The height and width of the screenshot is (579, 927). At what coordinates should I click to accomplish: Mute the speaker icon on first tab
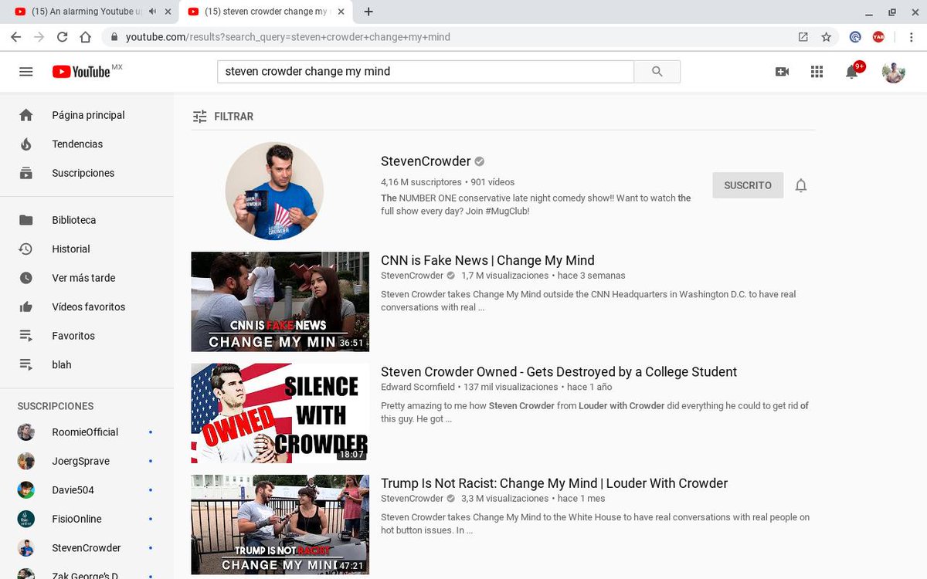pyautogui.click(x=152, y=12)
